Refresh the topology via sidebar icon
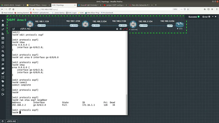The height and width of the screenshot is (123, 219). pyautogui.click(x=3, y=47)
